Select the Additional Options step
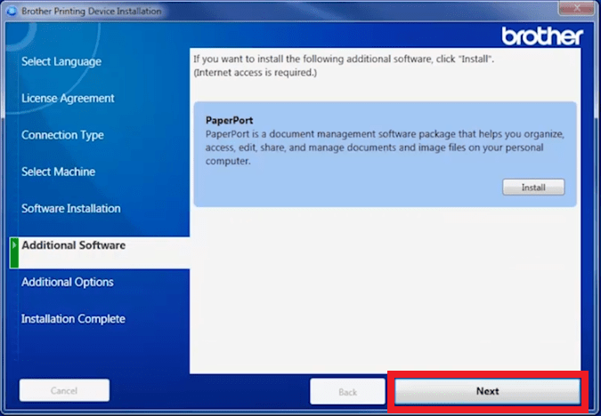The height and width of the screenshot is (416, 601). 68,282
